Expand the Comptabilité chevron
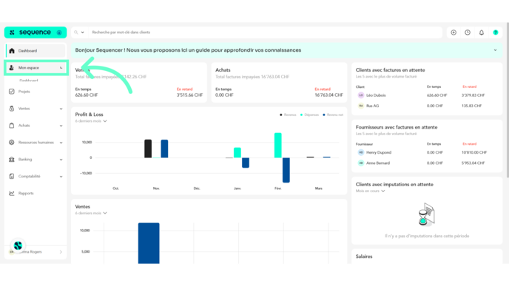The width and height of the screenshot is (509, 286). click(61, 177)
